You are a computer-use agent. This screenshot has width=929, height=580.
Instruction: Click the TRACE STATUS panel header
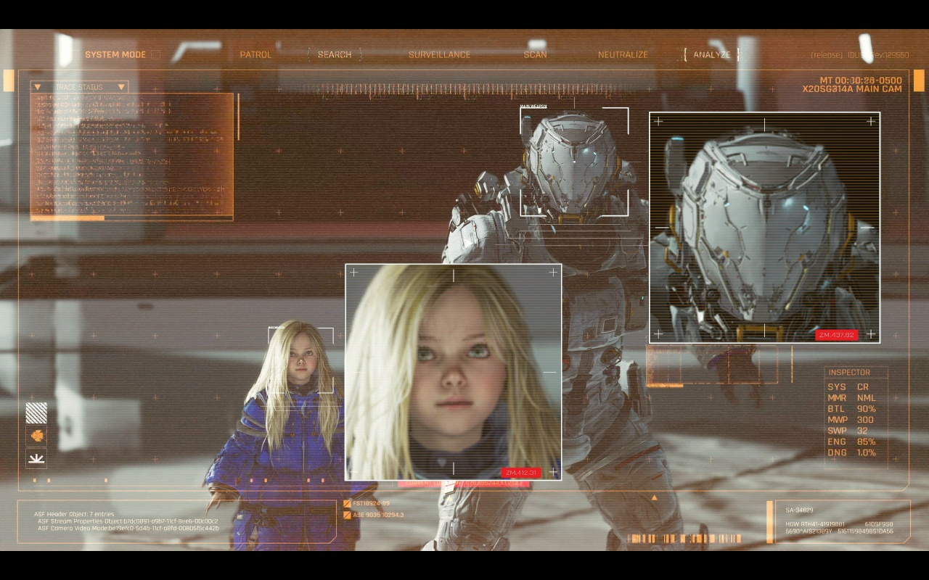(80, 87)
